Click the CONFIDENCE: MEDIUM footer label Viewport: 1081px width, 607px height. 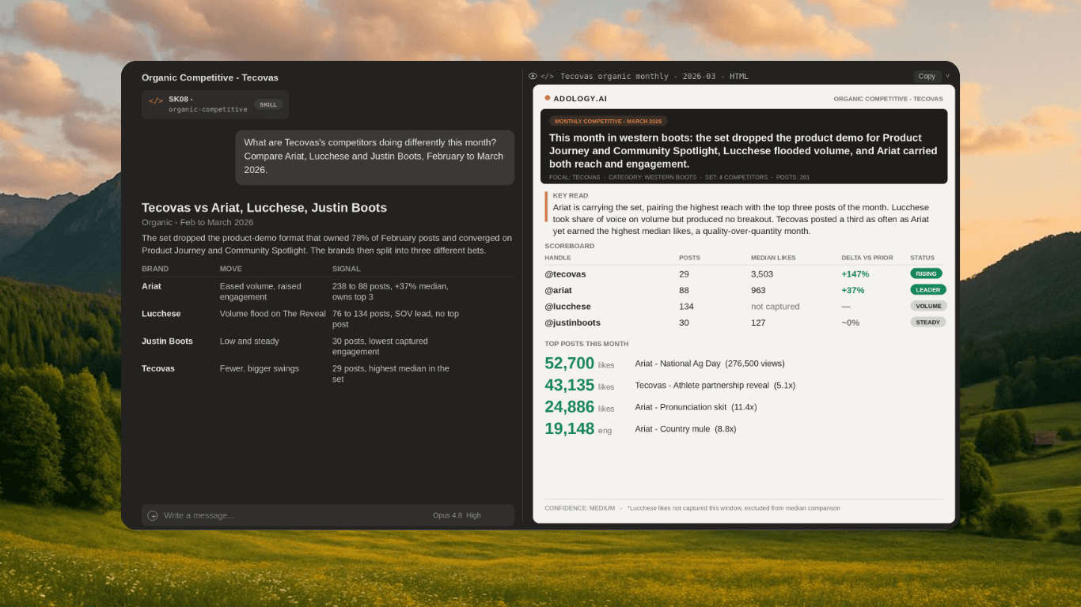point(579,508)
